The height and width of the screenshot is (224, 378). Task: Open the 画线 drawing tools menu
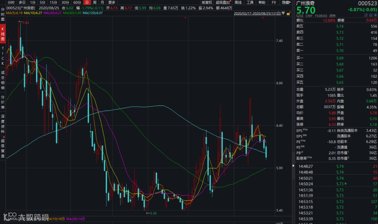pos(238,2)
